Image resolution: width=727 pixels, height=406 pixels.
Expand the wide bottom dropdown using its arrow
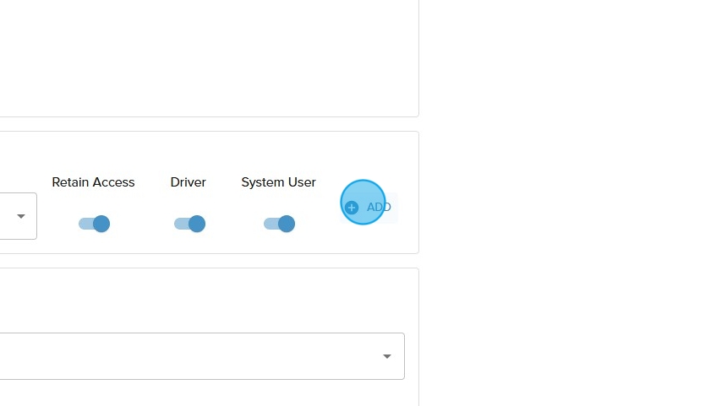[387, 356]
